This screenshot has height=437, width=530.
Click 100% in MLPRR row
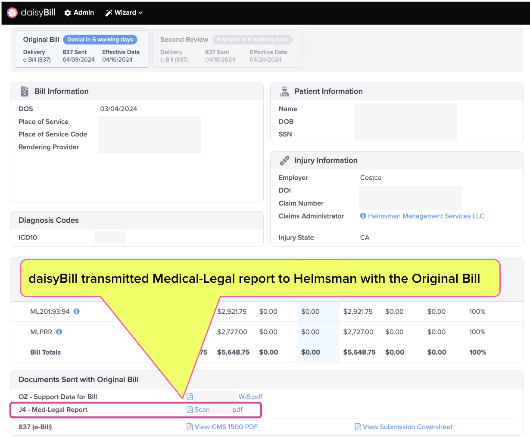(x=477, y=331)
